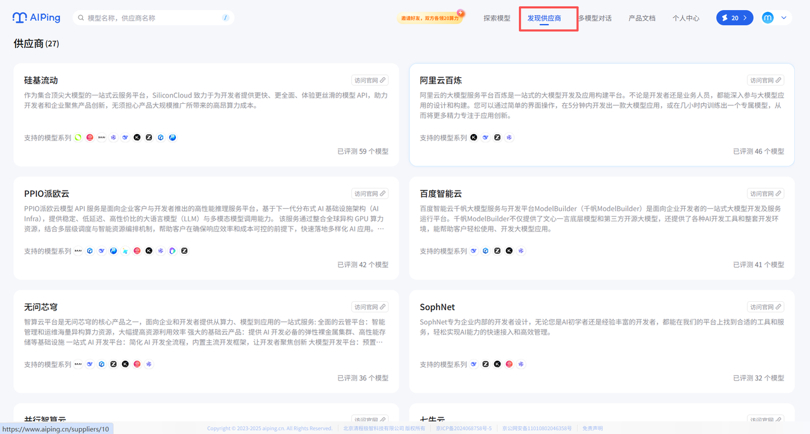Click the BAAI model icon in PPIO派欧云 card

(x=78, y=251)
